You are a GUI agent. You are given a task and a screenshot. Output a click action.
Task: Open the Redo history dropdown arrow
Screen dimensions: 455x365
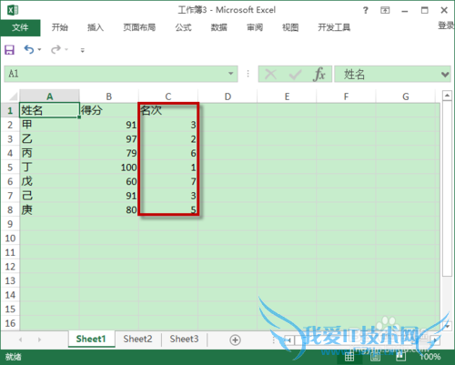(66, 49)
